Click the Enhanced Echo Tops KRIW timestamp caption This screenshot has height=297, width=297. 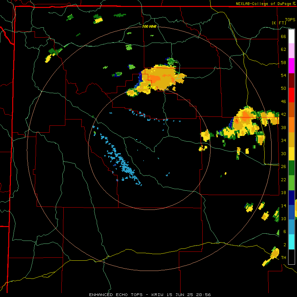click(x=150, y=295)
